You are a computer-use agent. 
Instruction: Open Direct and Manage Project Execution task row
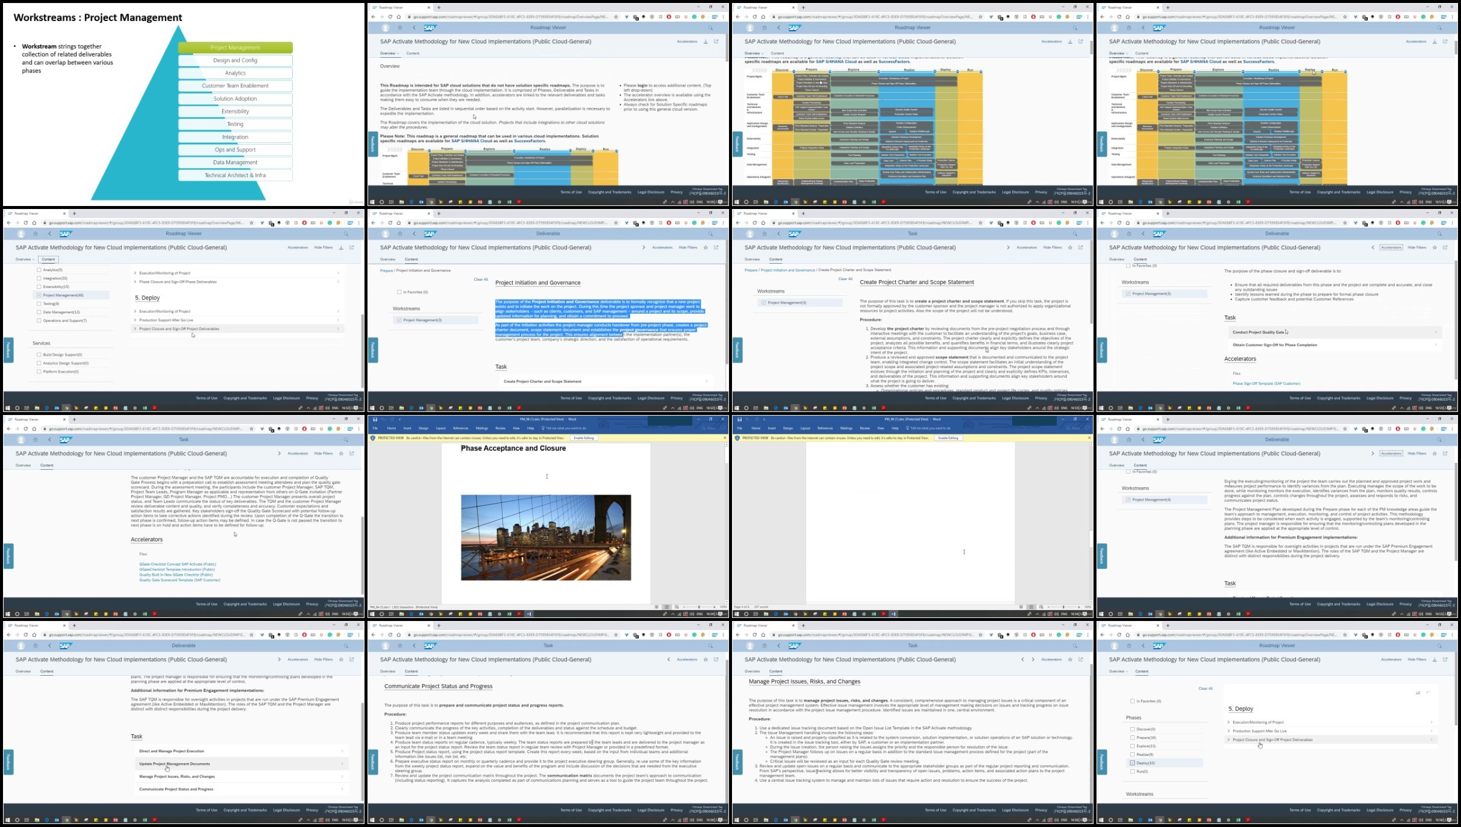point(241,751)
